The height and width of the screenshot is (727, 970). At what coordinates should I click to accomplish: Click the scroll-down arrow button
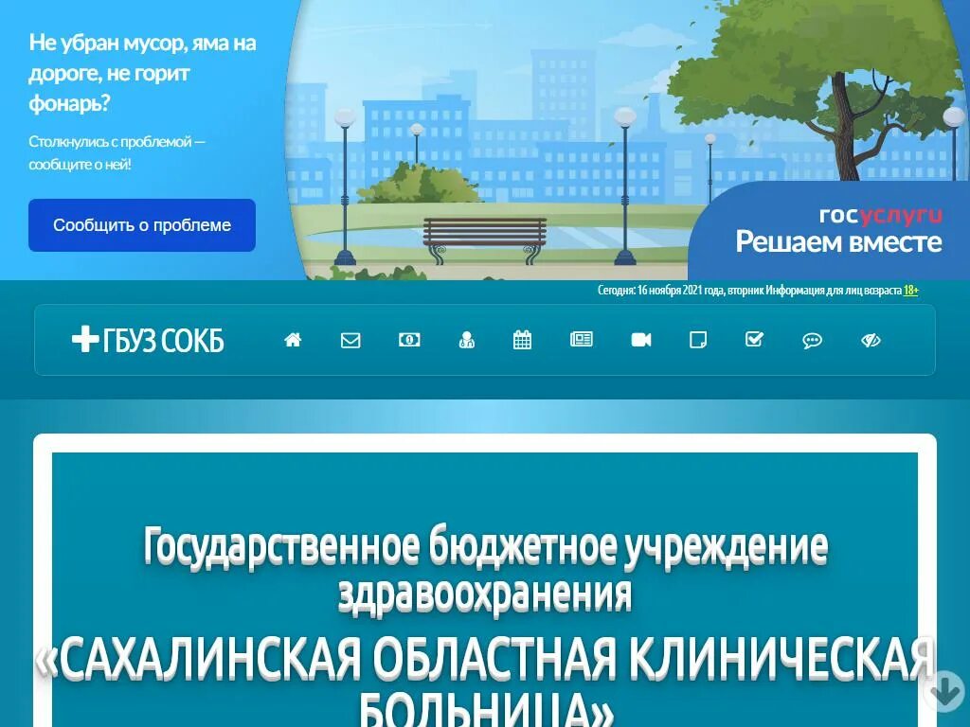point(945,692)
